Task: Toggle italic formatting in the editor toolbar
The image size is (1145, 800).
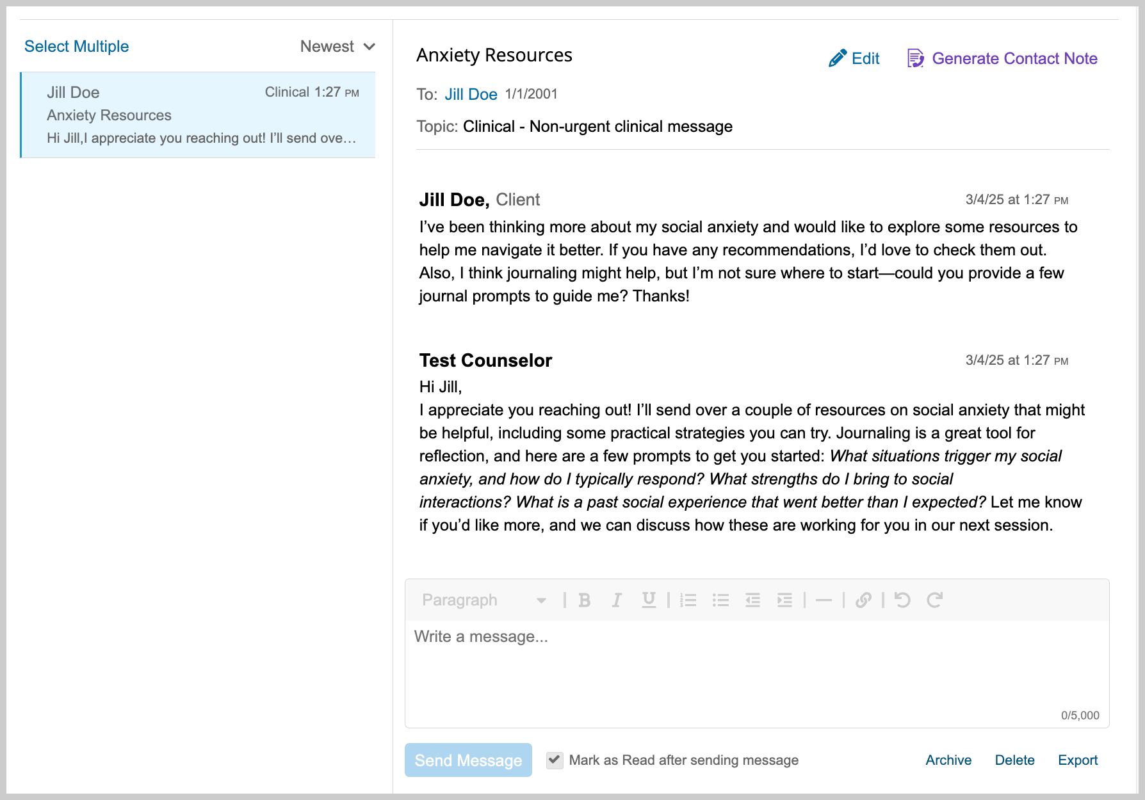Action: pos(617,600)
